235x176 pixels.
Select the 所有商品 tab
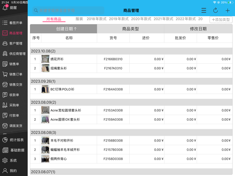54,19
